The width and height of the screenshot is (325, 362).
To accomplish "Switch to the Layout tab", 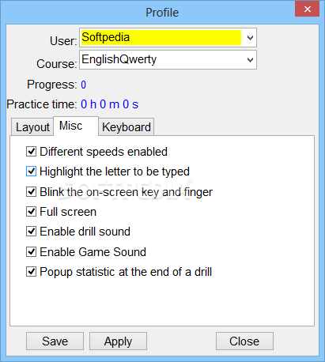I will click(32, 127).
